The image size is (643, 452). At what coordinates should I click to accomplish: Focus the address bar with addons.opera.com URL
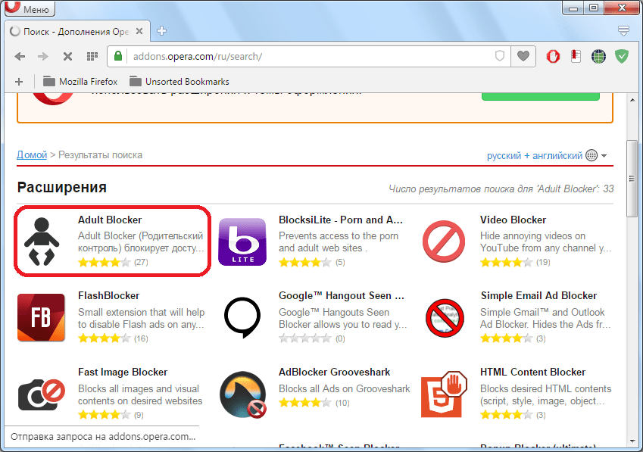[x=310, y=56]
